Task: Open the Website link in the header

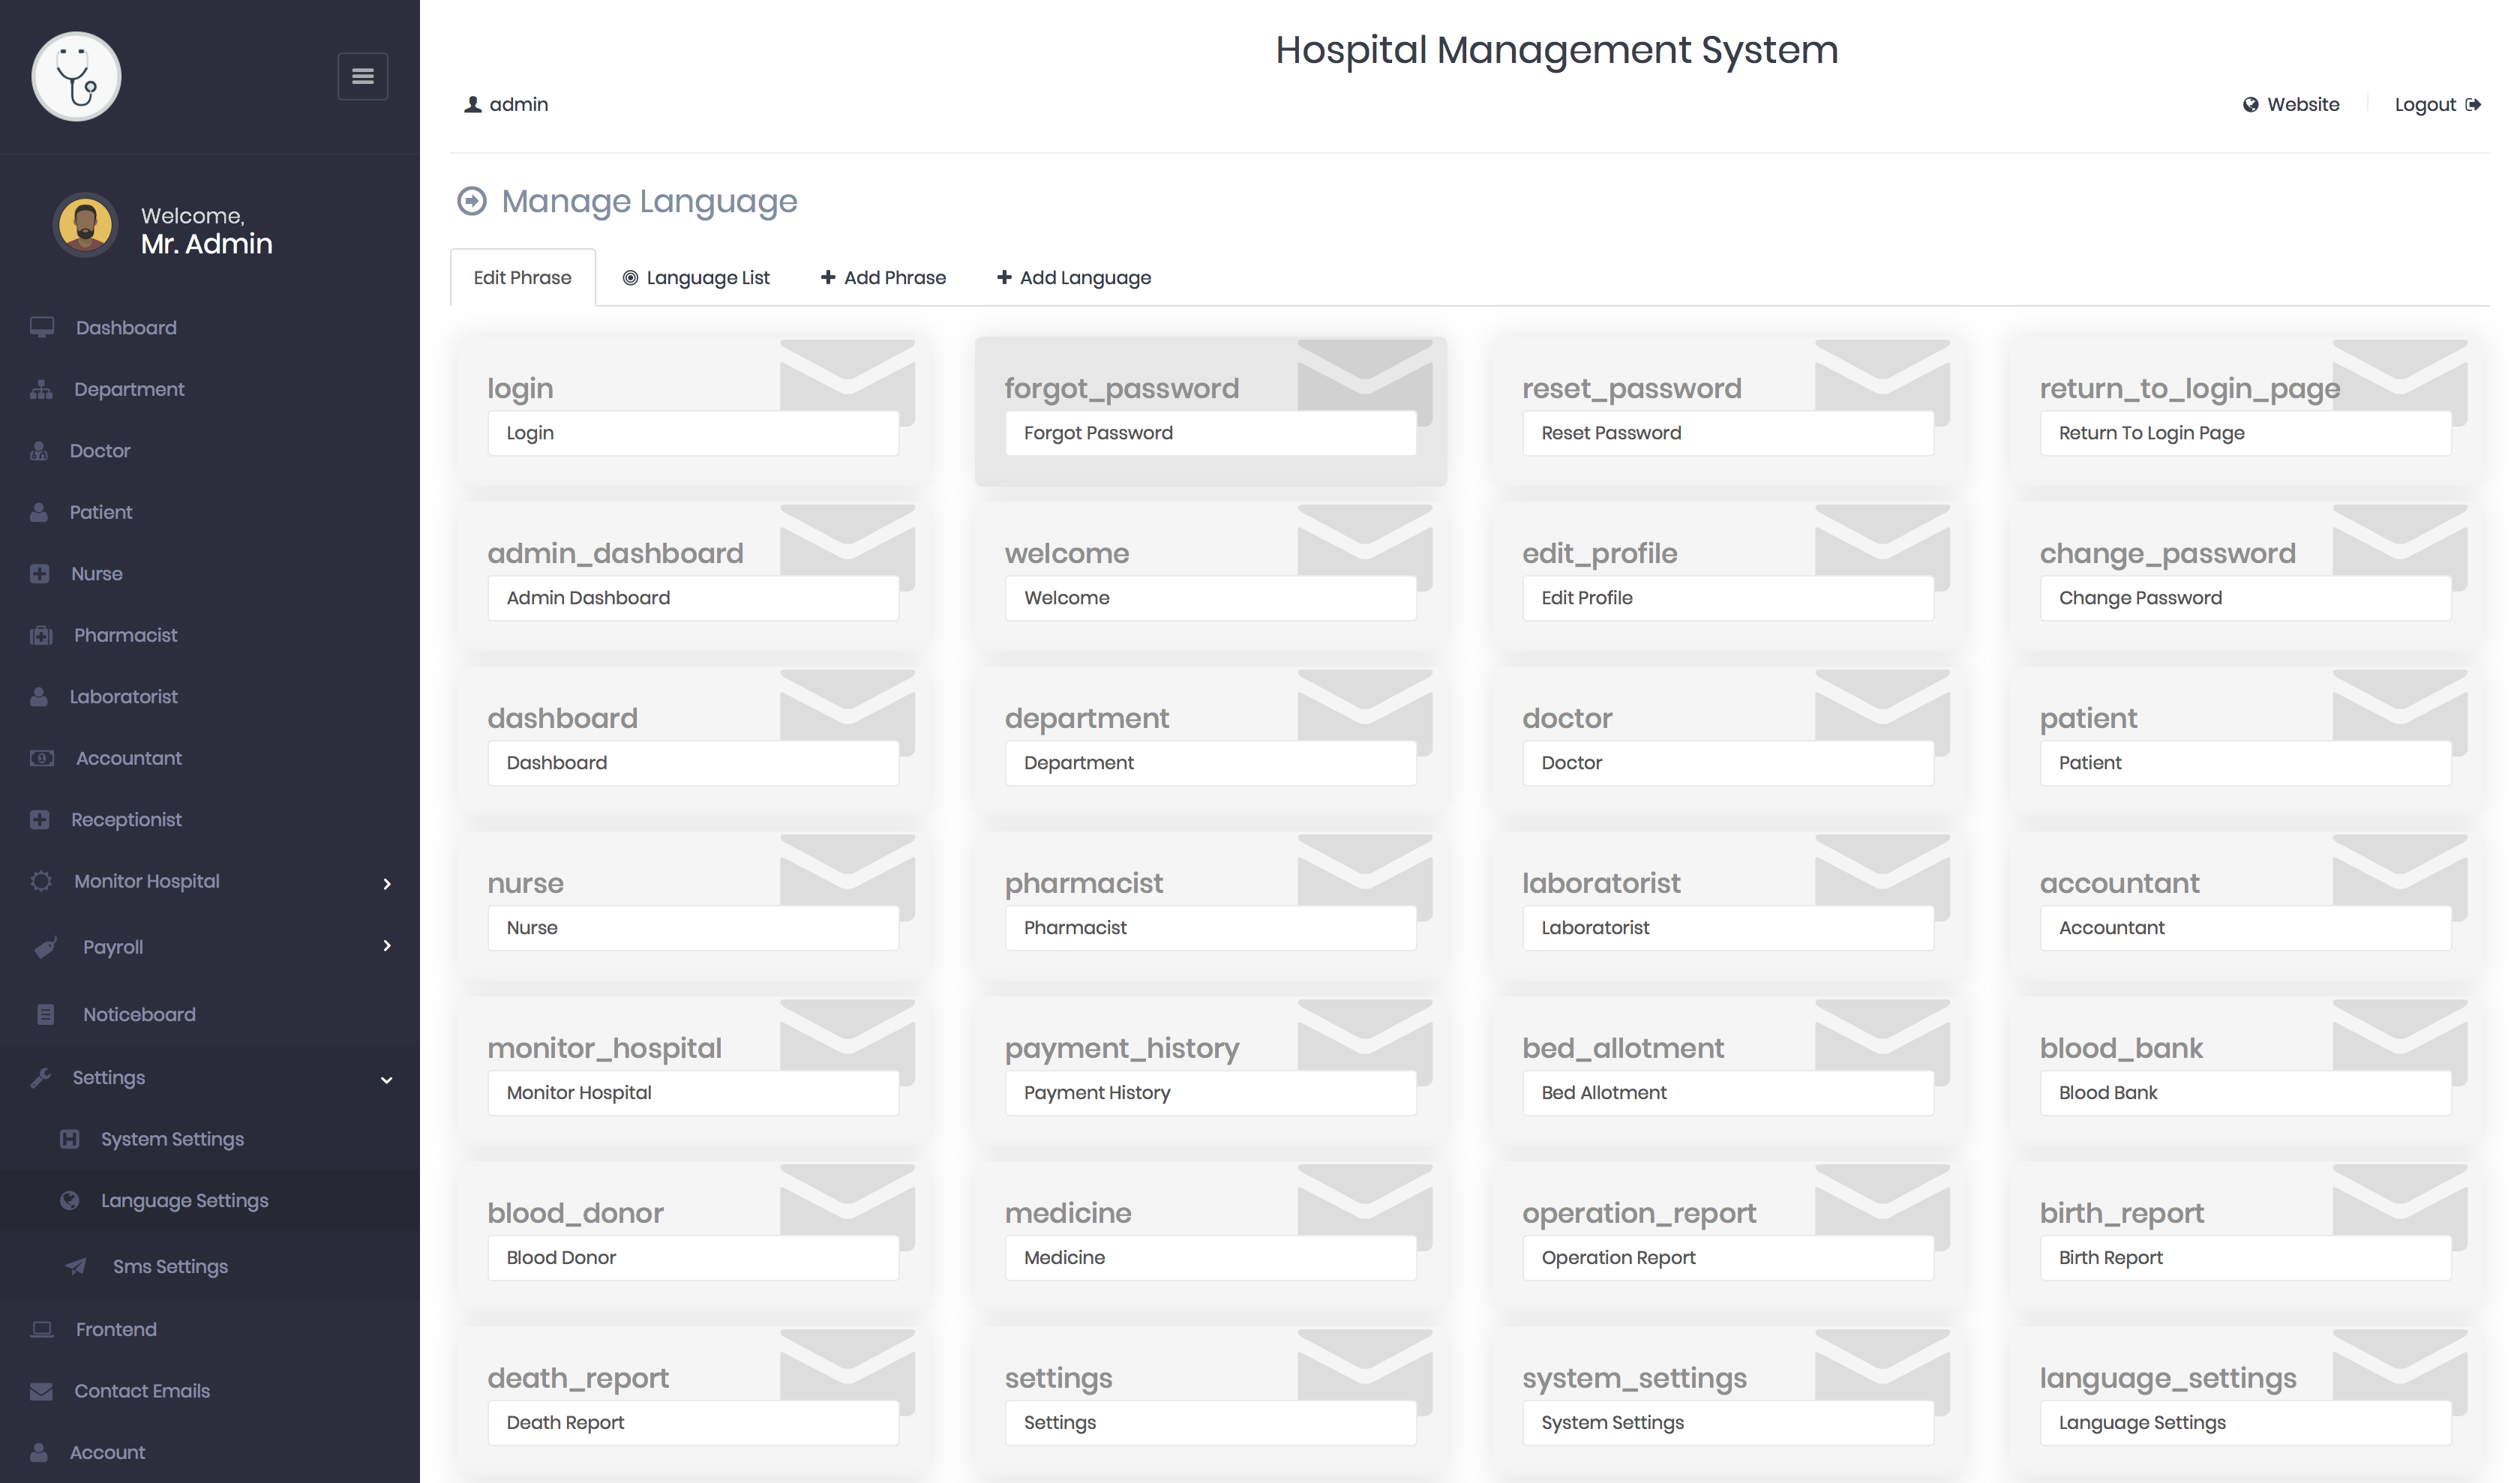Action: (2291, 105)
